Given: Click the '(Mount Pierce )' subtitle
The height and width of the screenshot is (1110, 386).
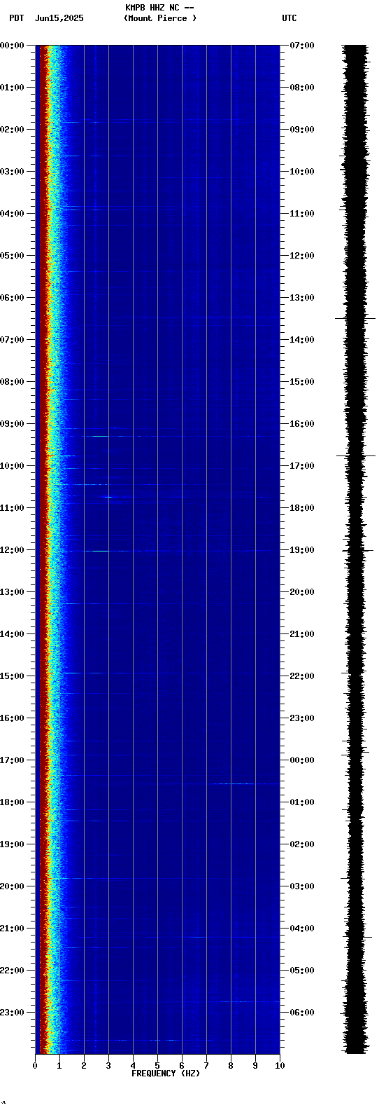Looking at the screenshot, I should tap(160, 18).
